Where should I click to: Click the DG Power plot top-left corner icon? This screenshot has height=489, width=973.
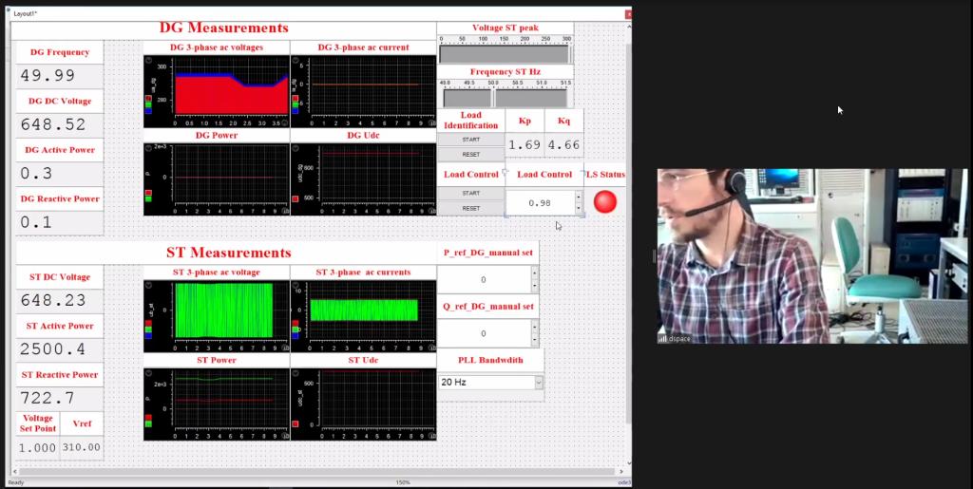point(148,148)
